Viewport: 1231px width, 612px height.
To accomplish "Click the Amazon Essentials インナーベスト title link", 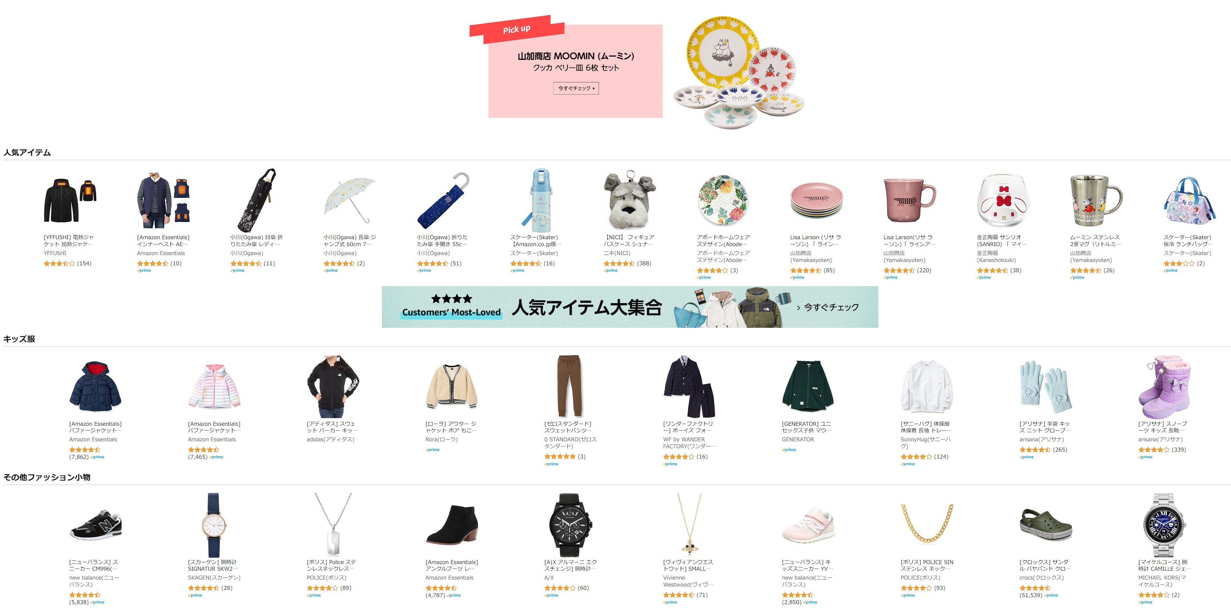I will pyautogui.click(x=163, y=241).
